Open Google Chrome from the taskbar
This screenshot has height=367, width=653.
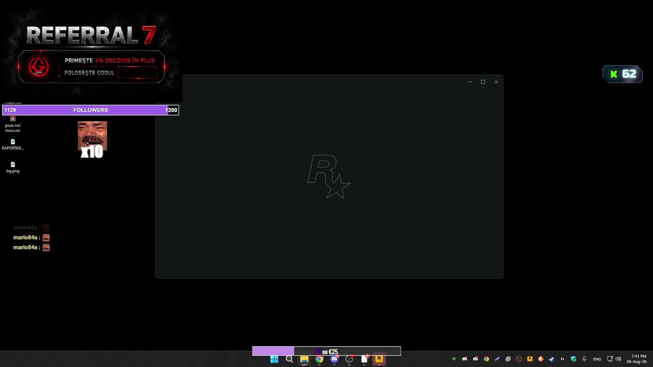pyautogui.click(x=319, y=359)
